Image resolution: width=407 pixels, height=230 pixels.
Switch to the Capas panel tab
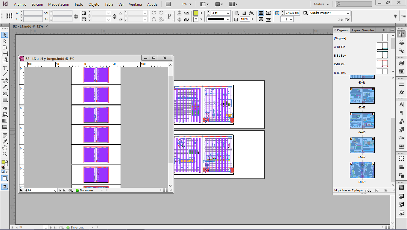click(356, 30)
